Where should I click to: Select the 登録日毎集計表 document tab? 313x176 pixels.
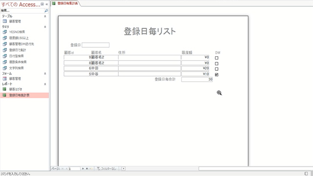pyautogui.click(x=66, y=3)
